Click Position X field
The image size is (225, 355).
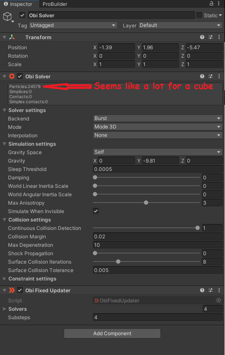(117, 47)
